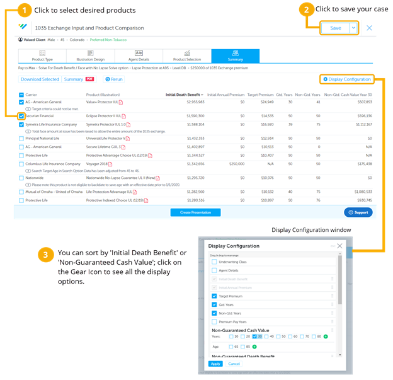Close the Display Configuration dialog with X
393x380 pixels.
pos(339,246)
